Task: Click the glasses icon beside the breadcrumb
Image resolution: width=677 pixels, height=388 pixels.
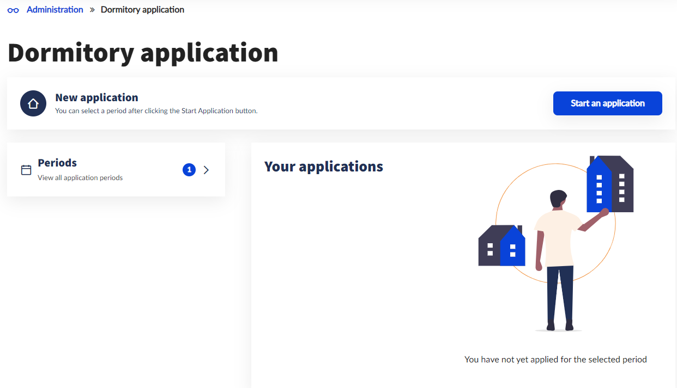Action: [13, 10]
